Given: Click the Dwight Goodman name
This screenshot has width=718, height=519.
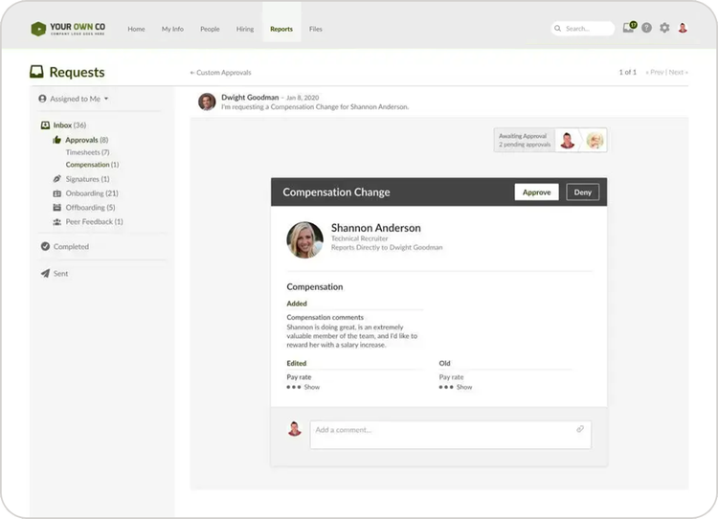Looking at the screenshot, I should tap(250, 97).
